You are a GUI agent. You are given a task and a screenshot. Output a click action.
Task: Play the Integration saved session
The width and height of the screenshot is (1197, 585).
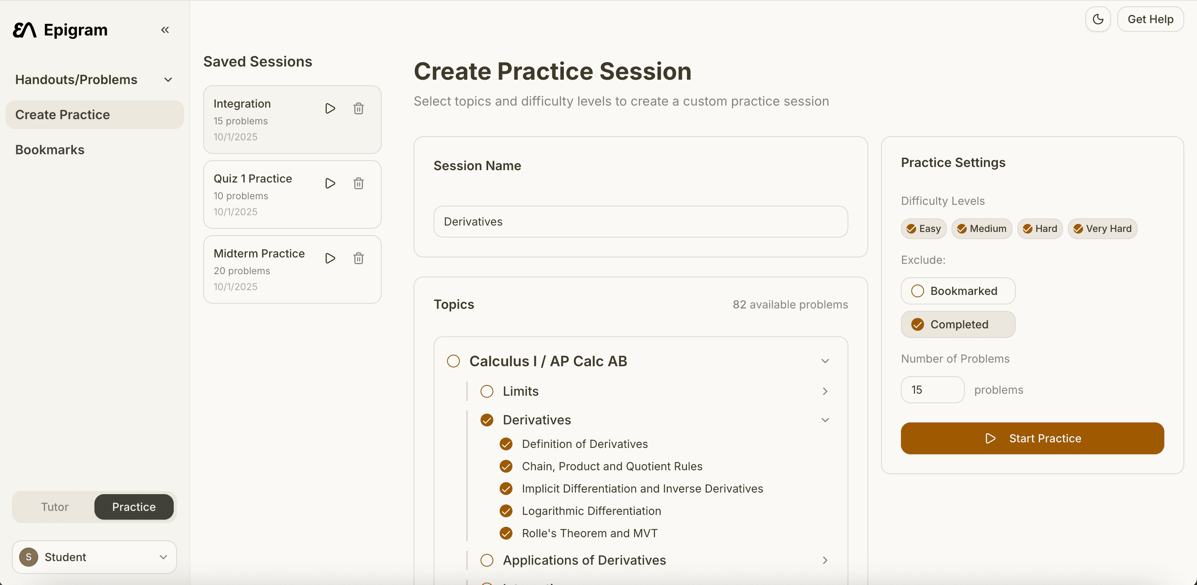click(x=330, y=109)
